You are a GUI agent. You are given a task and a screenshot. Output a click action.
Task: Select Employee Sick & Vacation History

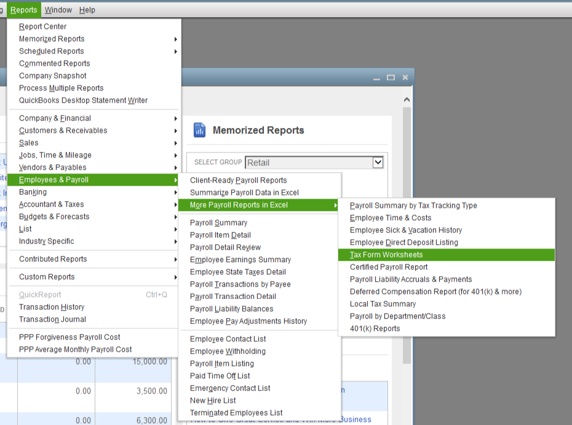point(447,230)
